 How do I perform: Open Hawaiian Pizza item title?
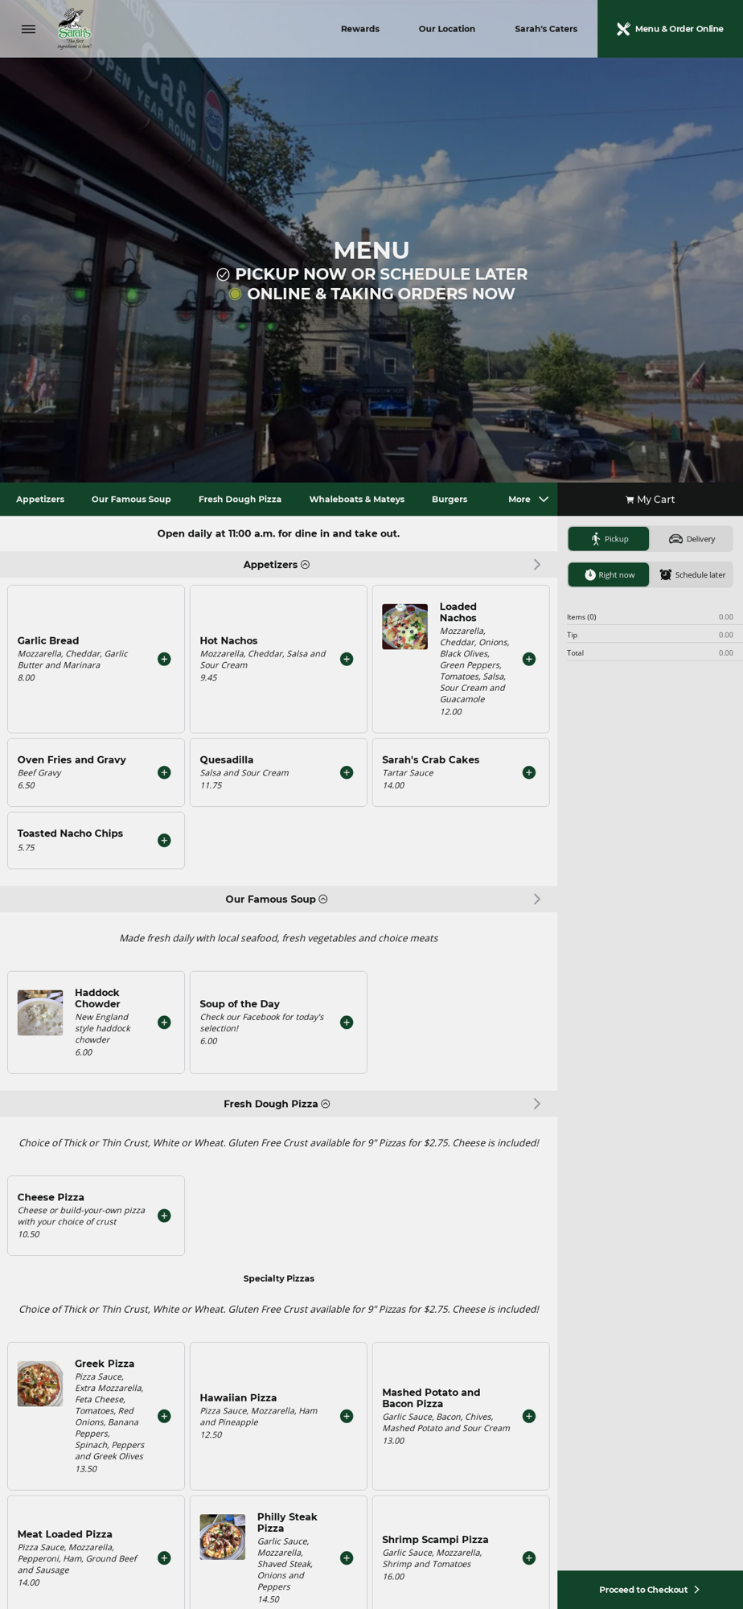238,1397
